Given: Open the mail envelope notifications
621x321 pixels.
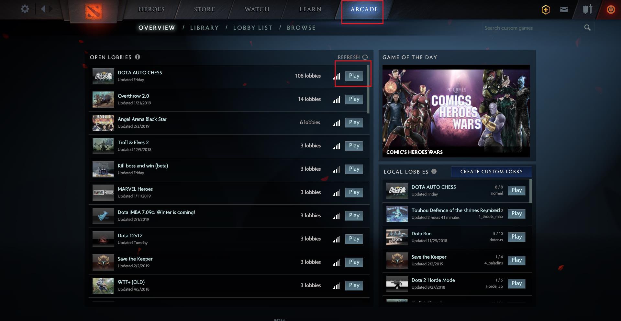Looking at the screenshot, I should pyautogui.click(x=564, y=10).
